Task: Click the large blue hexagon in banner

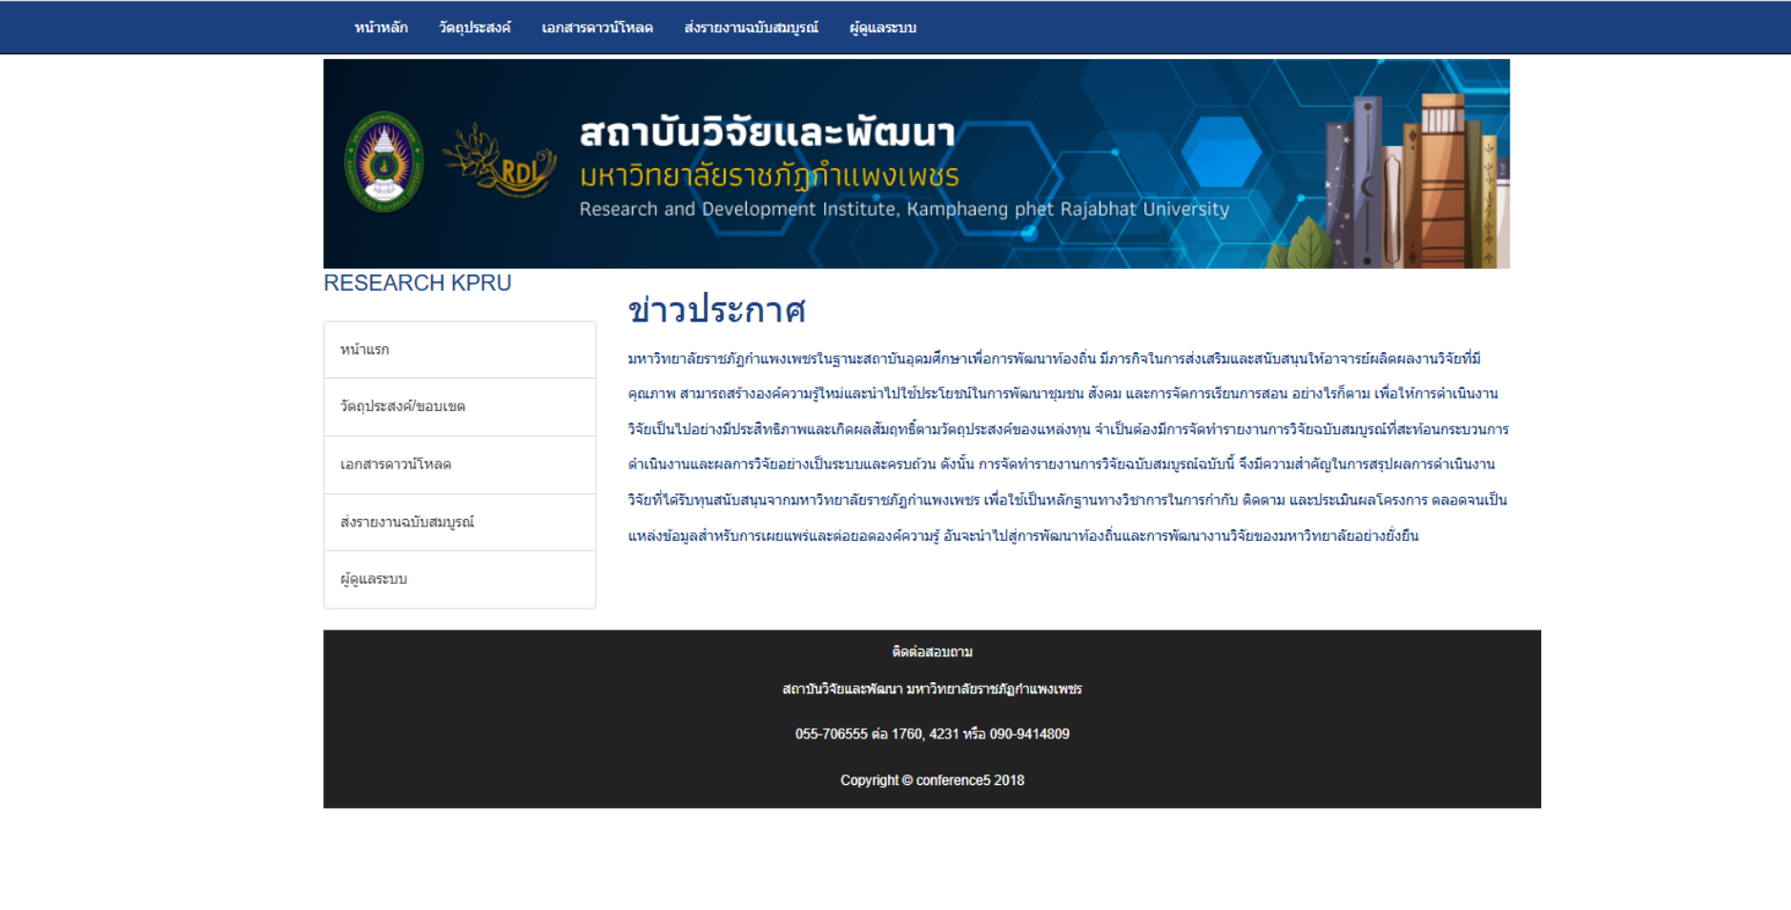Action: [x=1221, y=151]
